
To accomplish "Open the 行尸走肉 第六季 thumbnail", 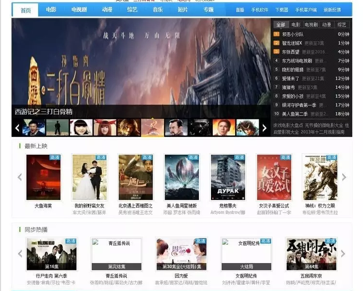I will click(x=44, y=254).
